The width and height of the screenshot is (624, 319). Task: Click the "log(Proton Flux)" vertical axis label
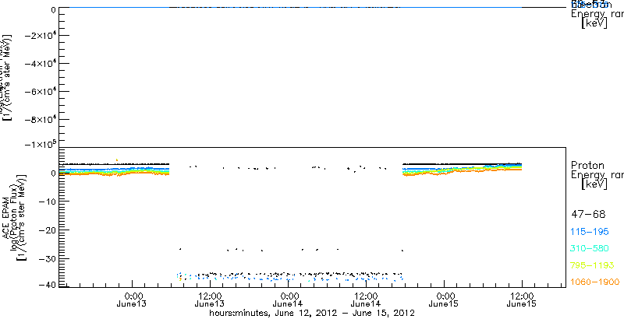(x=13, y=217)
